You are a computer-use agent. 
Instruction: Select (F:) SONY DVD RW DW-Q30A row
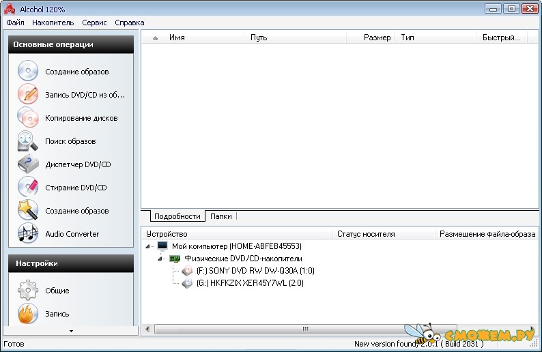pyautogui.click(x=255, y=270)
